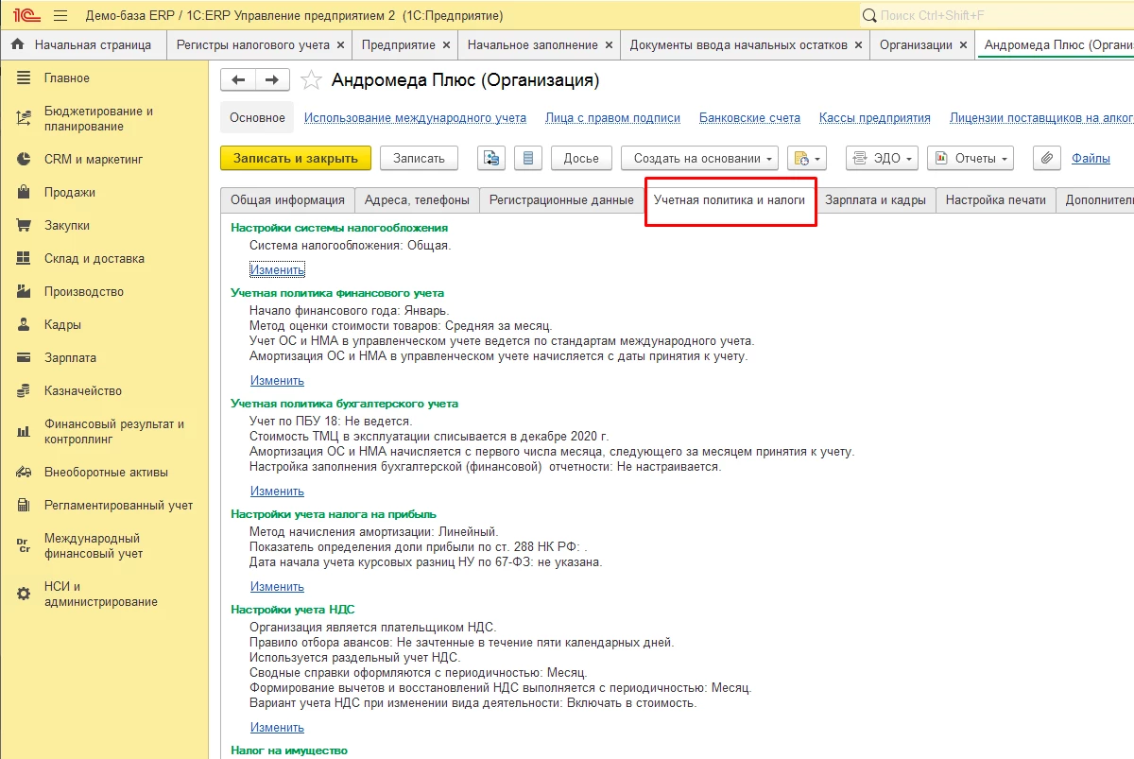The width and height of the screenshot is (1134, 759).
Task: Open the Казначейство coins icon
Action: [x=25, y=391]
